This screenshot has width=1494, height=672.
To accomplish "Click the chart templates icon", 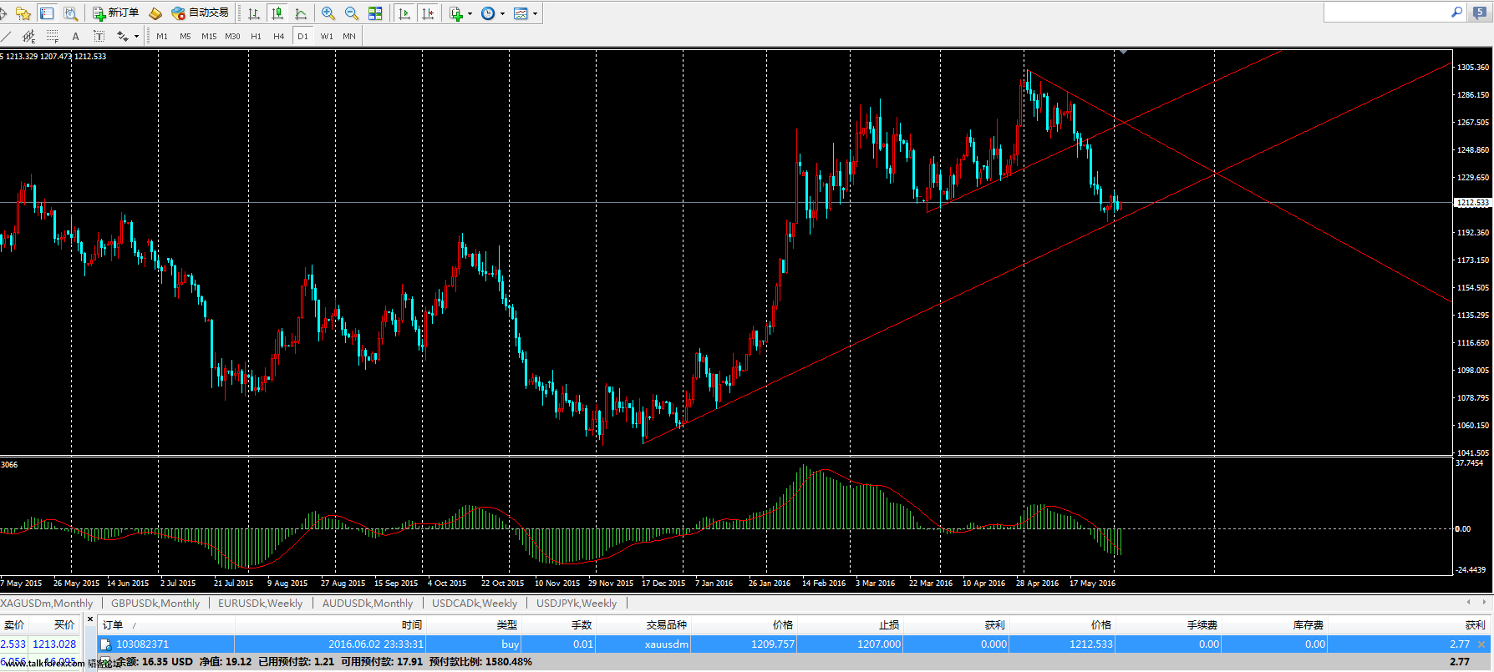I will pyautogui.click(x=521, y=13).
